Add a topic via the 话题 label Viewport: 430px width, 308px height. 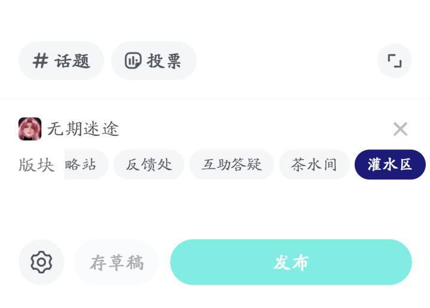(x=72, y=61)
